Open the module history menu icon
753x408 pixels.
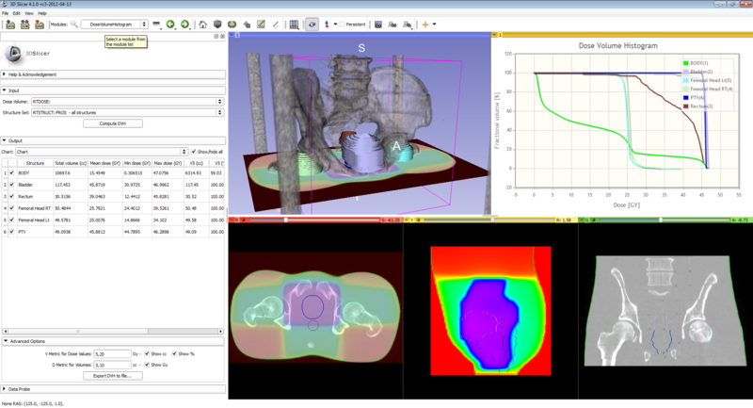(x=156, y=24)
